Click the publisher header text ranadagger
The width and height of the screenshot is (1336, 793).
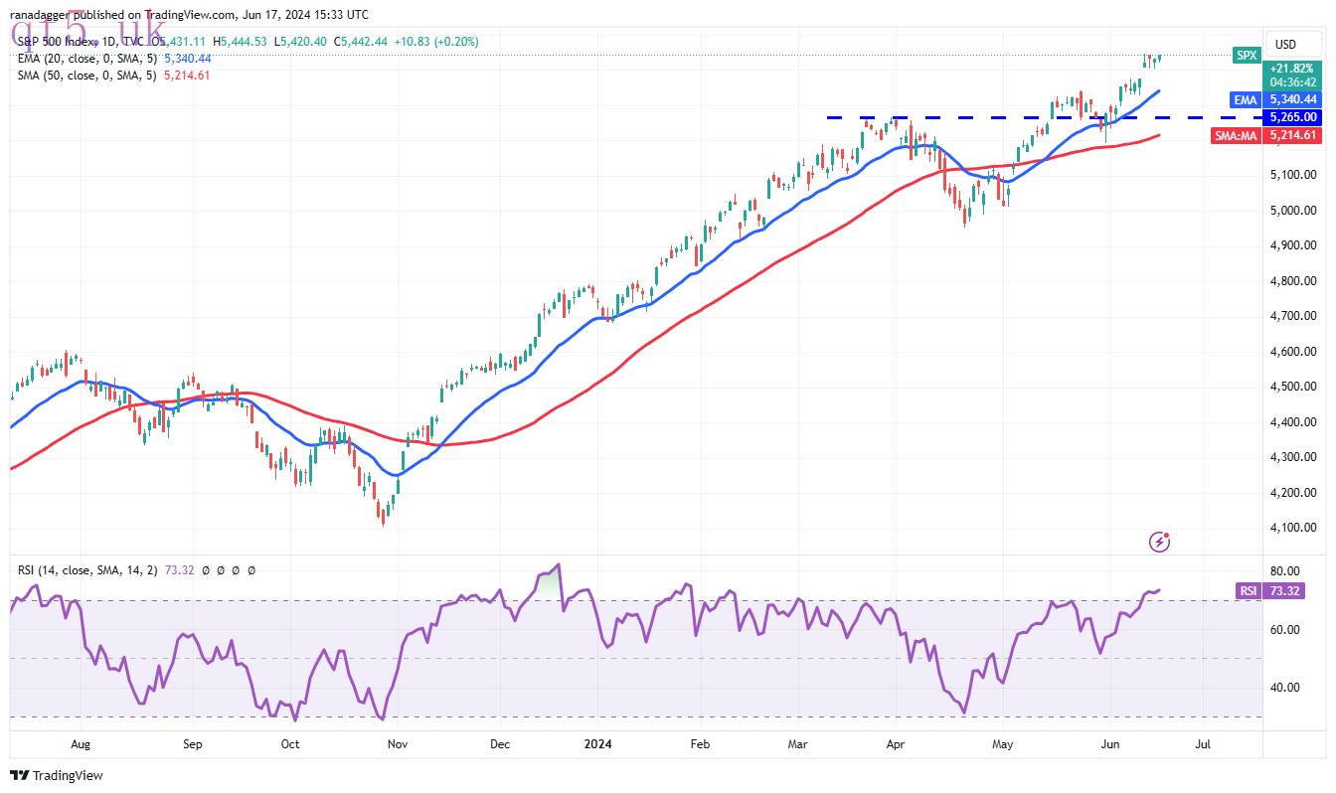(42, 15)
